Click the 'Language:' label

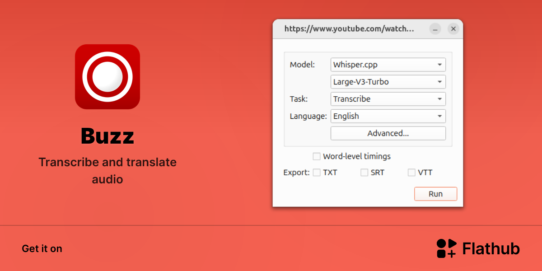click(308, 116)
